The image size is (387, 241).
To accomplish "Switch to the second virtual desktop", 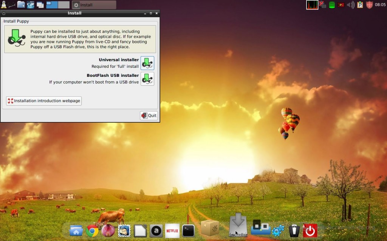I will (x=63, y=5).
